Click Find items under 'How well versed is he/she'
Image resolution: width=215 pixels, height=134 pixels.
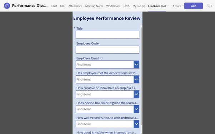(x=105, y=124)
